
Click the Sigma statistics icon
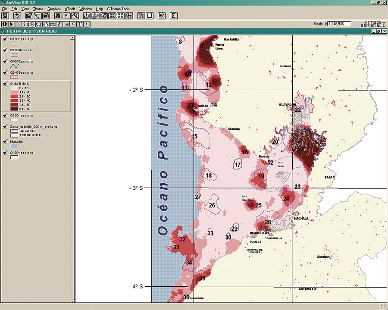point(174,16)
